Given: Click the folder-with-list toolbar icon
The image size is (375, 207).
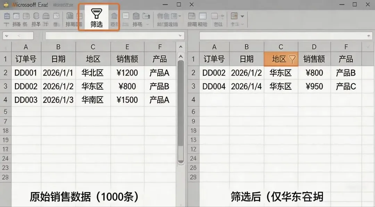Looking at the screenshot, I should pos(146,16).
